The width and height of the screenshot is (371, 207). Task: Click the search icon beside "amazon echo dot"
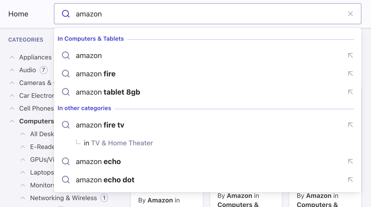66,180
